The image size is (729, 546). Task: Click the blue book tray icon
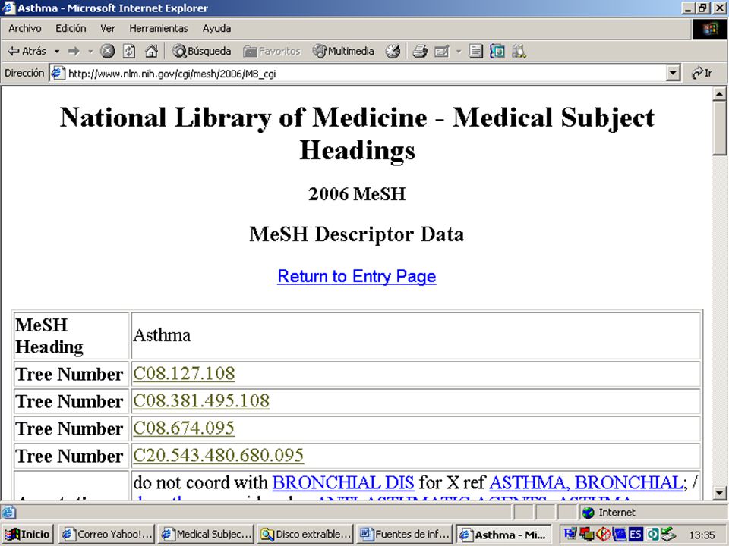[620, 535]
